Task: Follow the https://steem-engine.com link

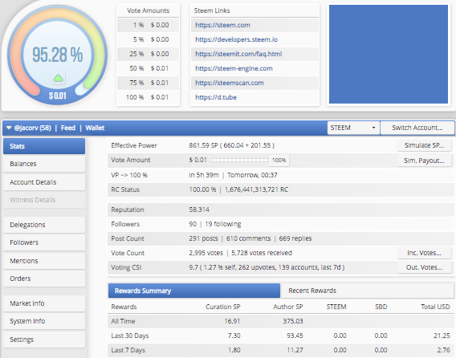Action: [x=234, y=69]
